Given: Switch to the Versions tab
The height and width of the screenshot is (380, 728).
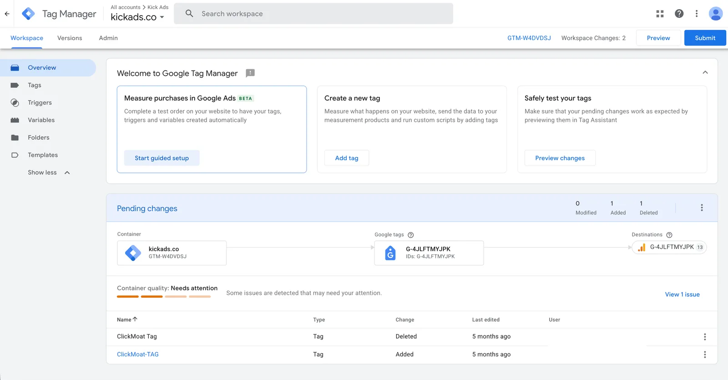Looking at the screenshot, I should point(70,38).
